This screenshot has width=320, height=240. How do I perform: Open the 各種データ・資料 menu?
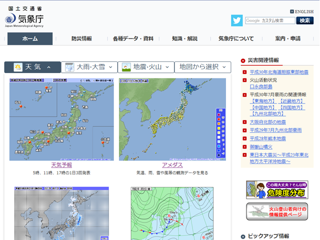pos(133,38)
